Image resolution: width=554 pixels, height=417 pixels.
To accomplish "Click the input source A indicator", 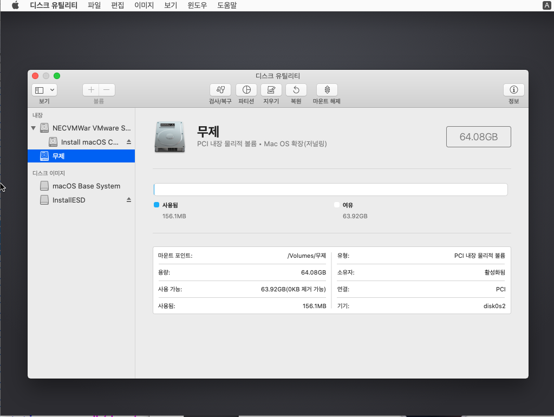I will 546,5.
